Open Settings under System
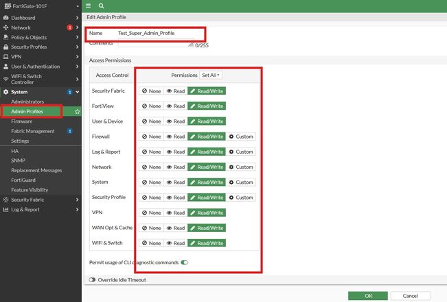The width and height of the screenshot is (447, 302). pyautogui.click(x=20, y=141)
